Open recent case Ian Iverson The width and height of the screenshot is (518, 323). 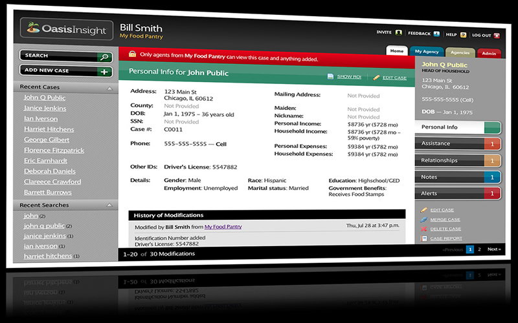(x=41, y=119)
